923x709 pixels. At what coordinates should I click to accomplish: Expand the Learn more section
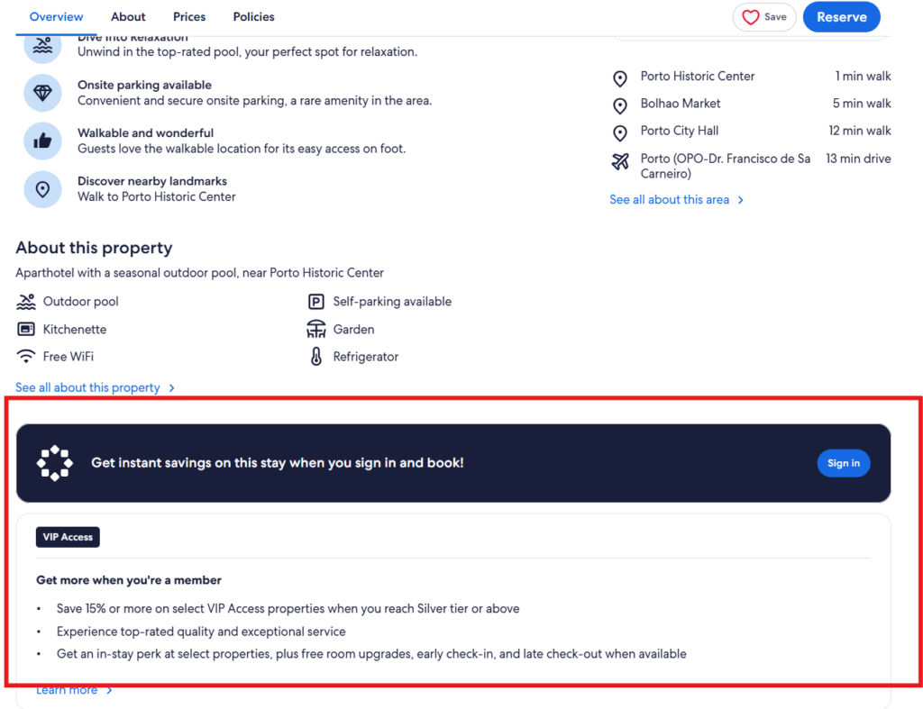click(x=67, y=689)
